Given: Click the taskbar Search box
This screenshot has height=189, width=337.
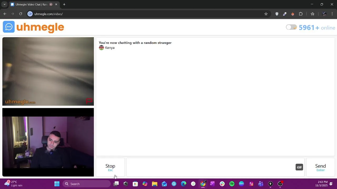Looking at the screenshot, I should coord(87,184).
